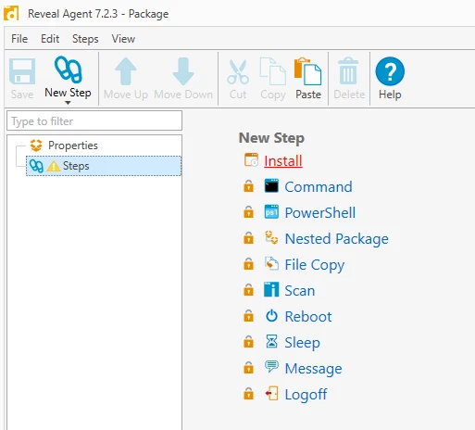Add a Message step
Screen dimensions: 475x430
(313, 369)
